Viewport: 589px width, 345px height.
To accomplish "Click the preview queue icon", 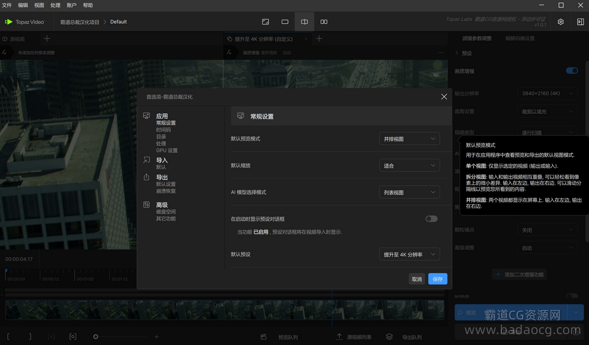I will coord(264,337).
